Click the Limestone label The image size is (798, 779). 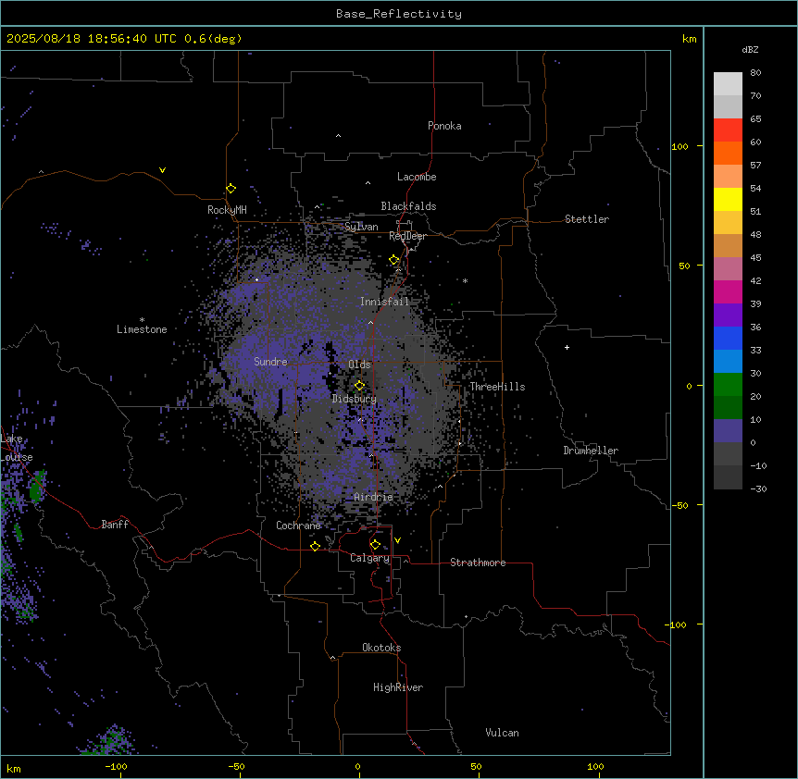142,329
